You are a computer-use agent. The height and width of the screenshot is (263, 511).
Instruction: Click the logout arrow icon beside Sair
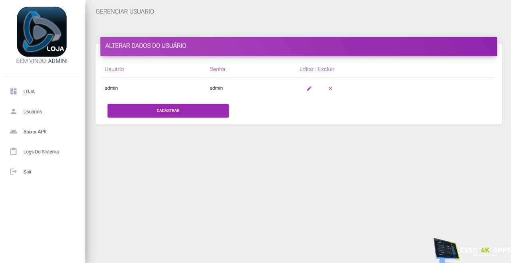click(x=13, y=172)
